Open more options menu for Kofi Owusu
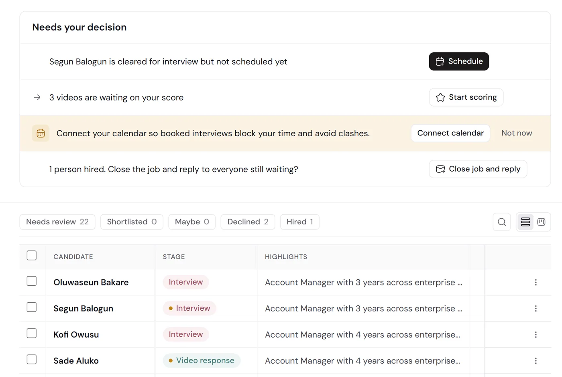 pyautogui.click(x=536, y=335)
